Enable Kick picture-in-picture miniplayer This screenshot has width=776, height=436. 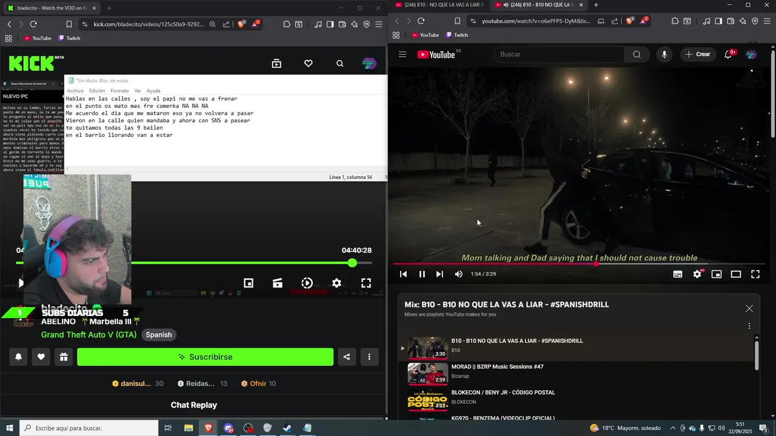[249, 283]
